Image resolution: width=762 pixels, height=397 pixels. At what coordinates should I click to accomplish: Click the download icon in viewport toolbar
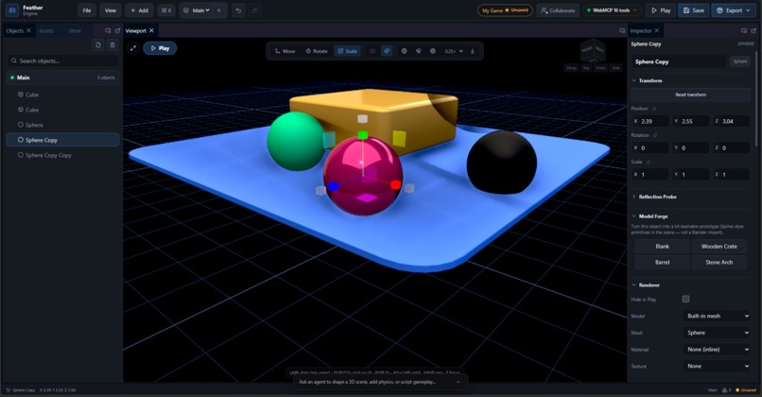(x=473, y=51)
